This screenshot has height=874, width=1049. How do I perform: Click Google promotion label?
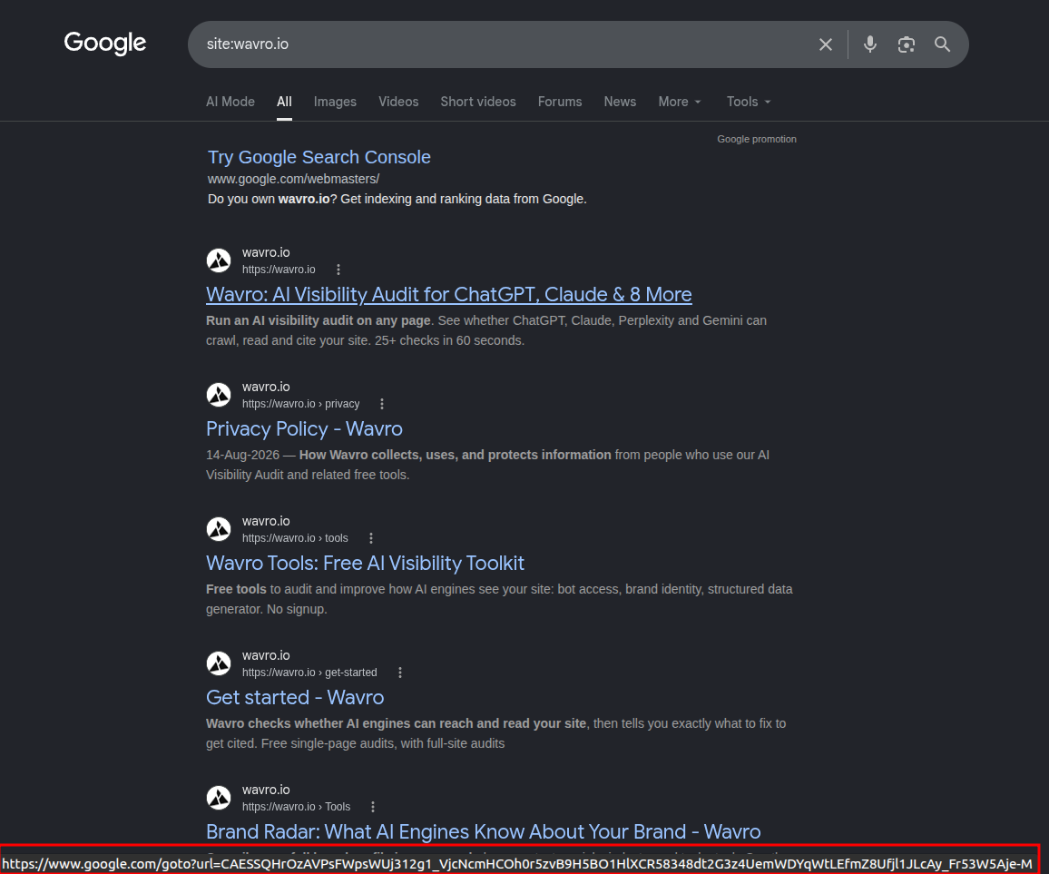pyautogui.click(x=757, y=139)
